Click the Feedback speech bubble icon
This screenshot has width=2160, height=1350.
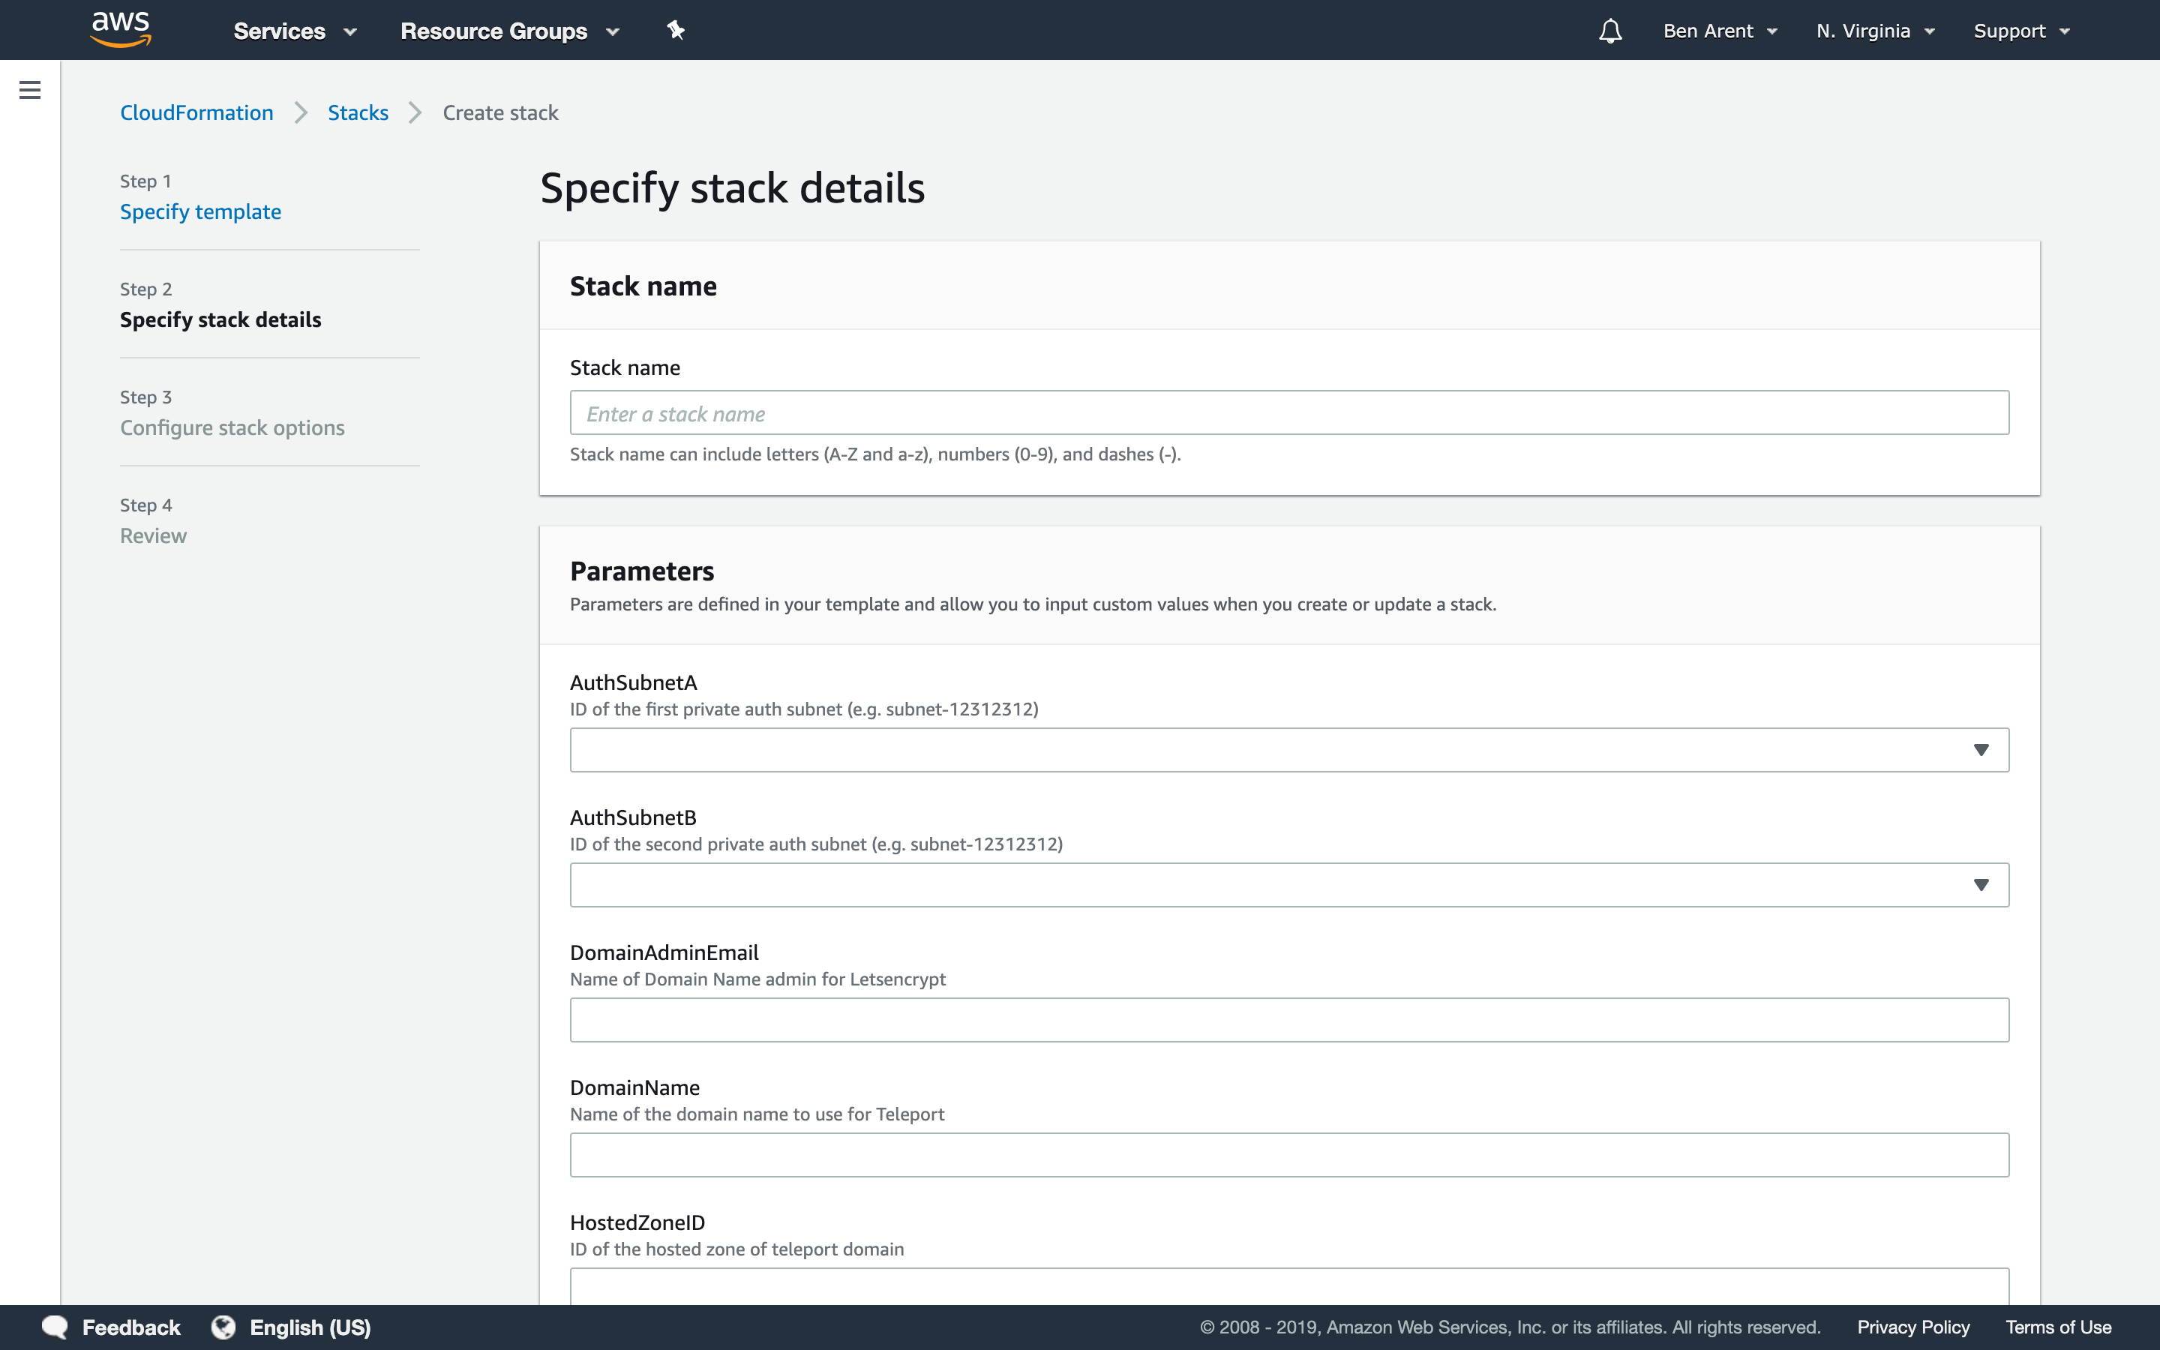pyautogui.click(x=55, y=1327)
